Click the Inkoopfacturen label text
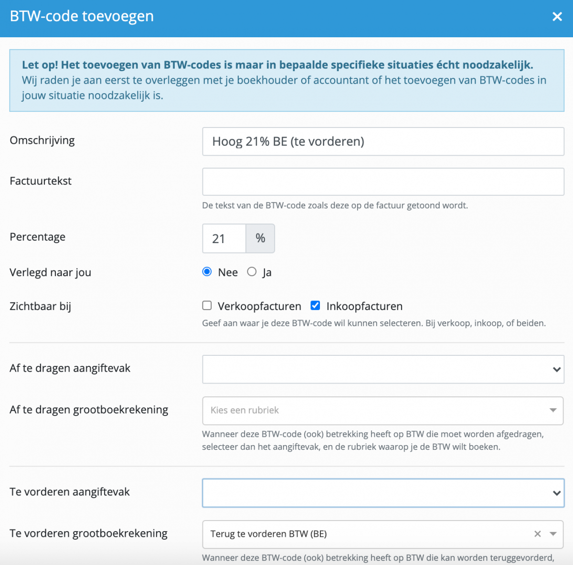 click(364, 306)
